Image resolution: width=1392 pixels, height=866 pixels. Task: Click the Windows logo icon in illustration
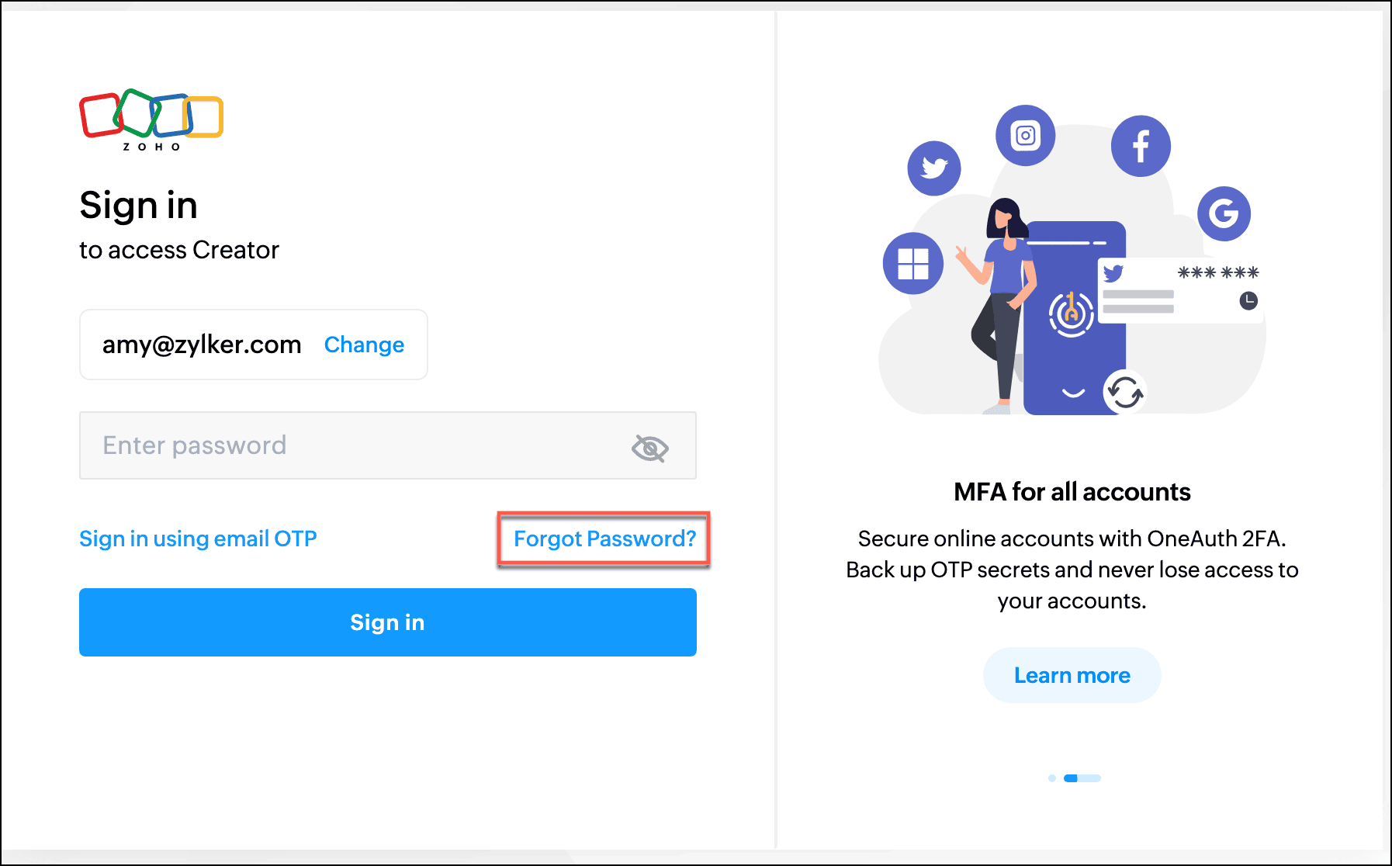(913, 263)
